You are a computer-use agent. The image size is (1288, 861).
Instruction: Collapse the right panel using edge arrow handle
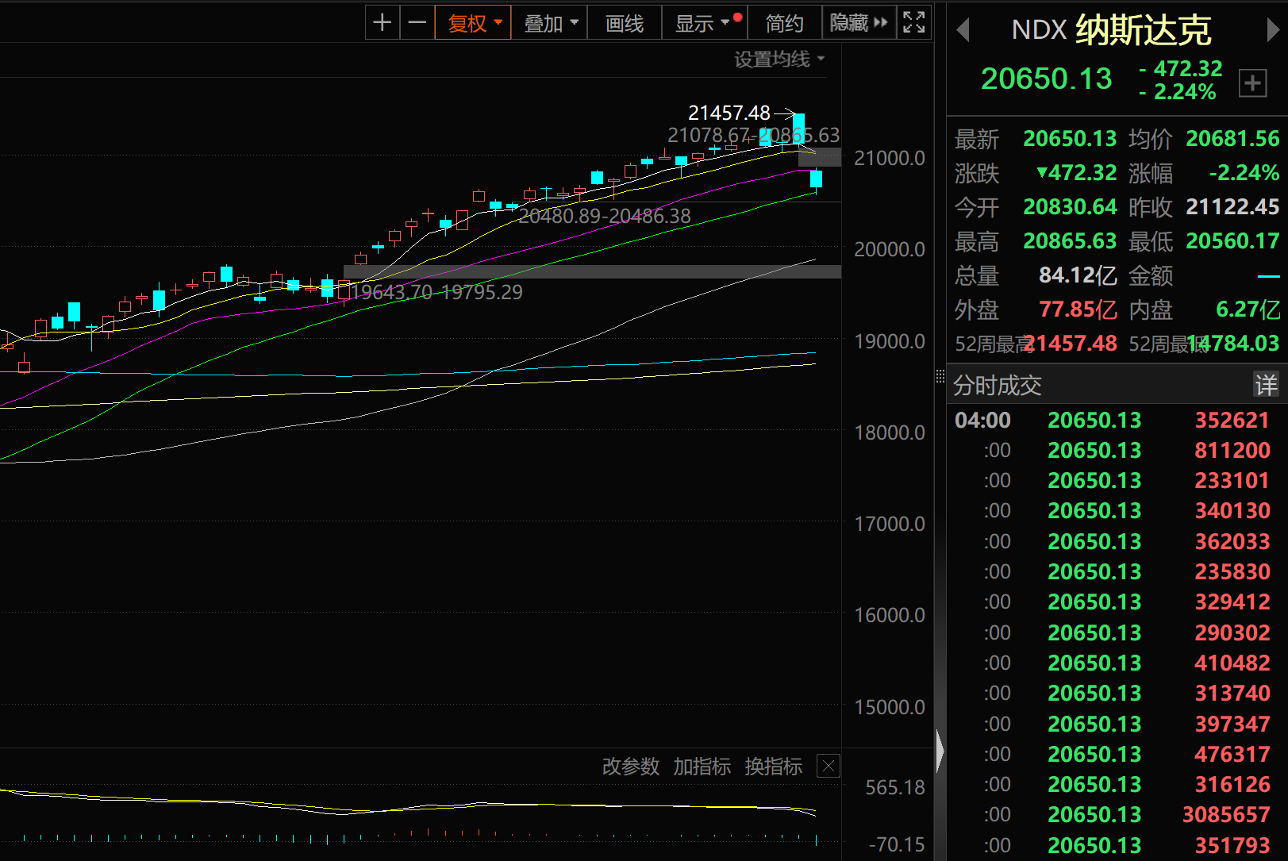(940, 750)
